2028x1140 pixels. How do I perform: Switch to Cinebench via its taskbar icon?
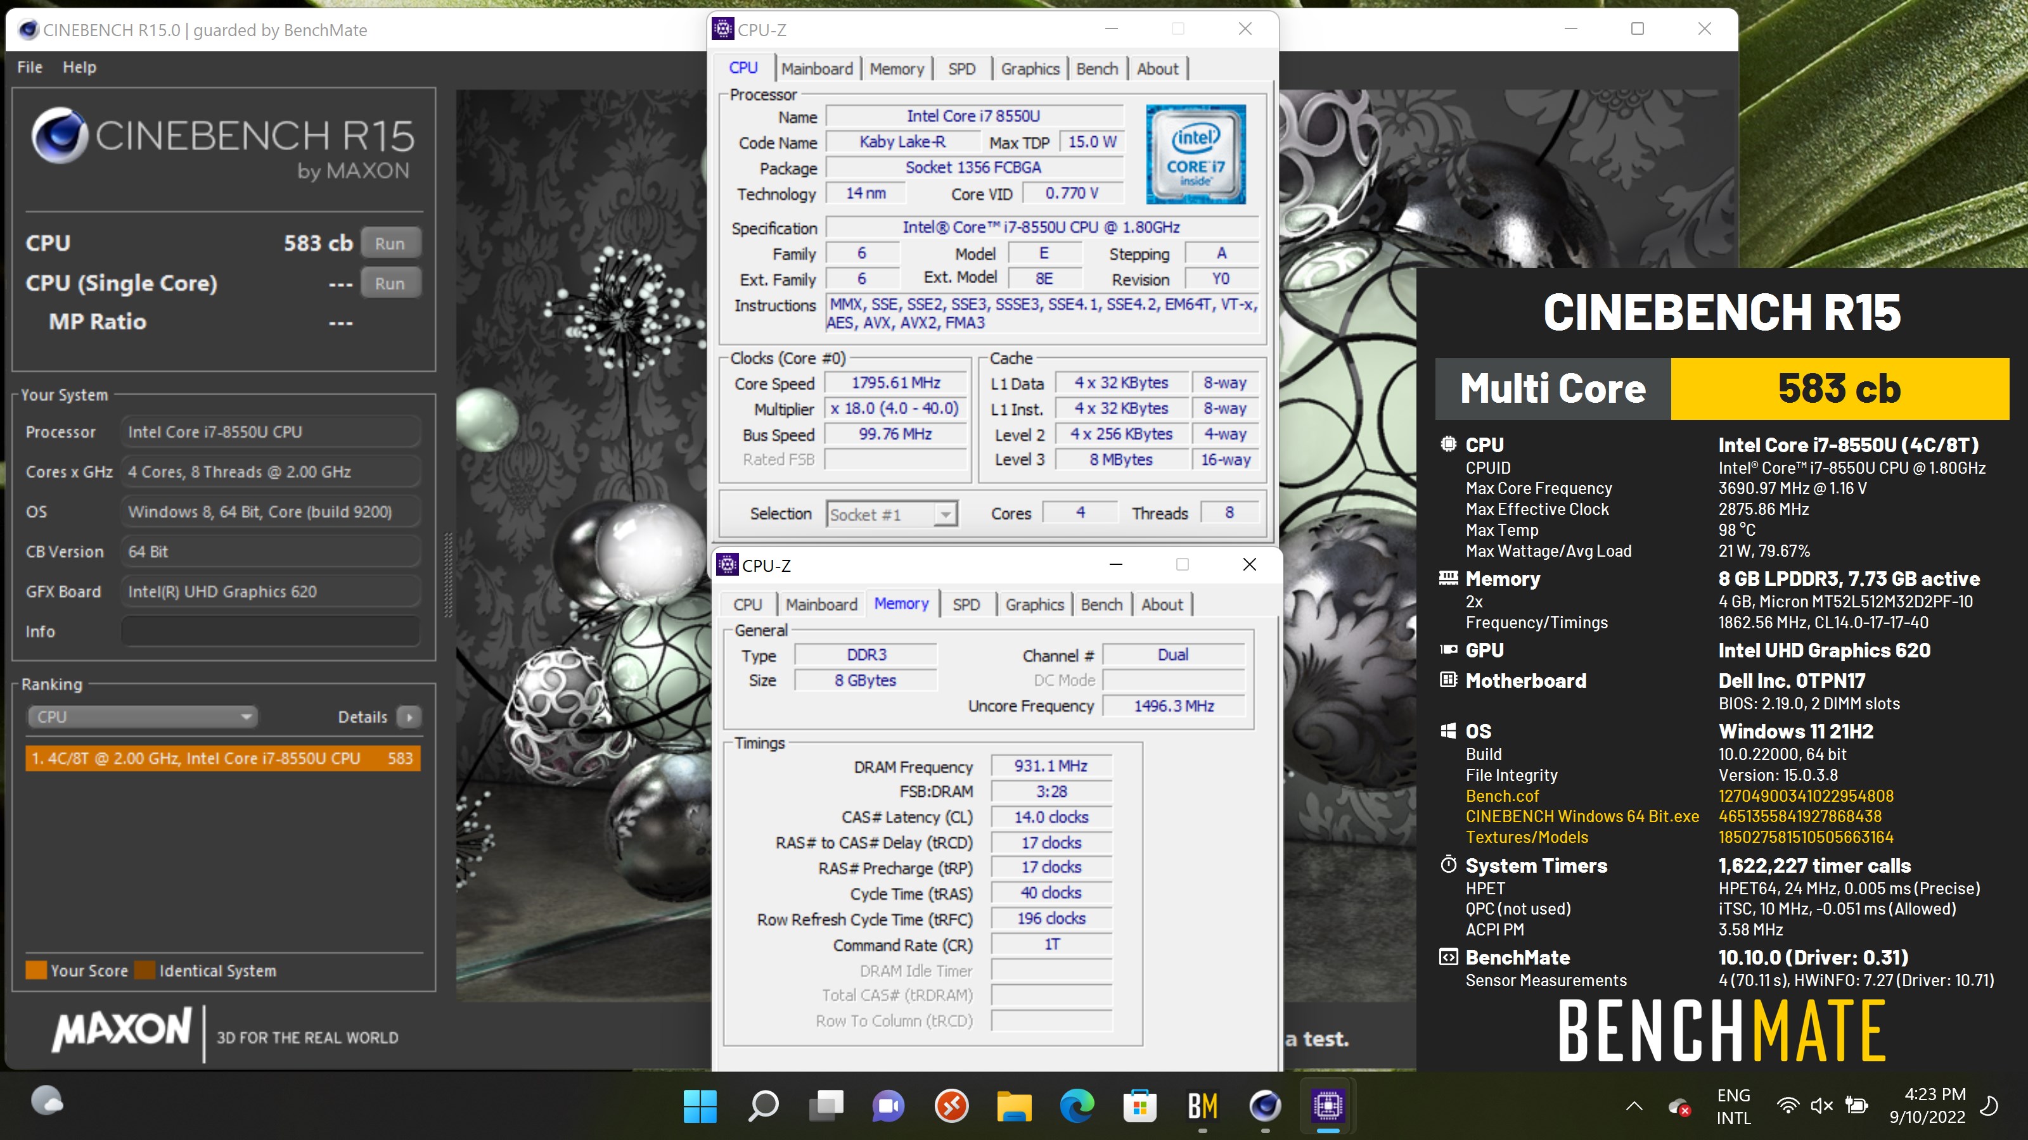(1265, 1106)
